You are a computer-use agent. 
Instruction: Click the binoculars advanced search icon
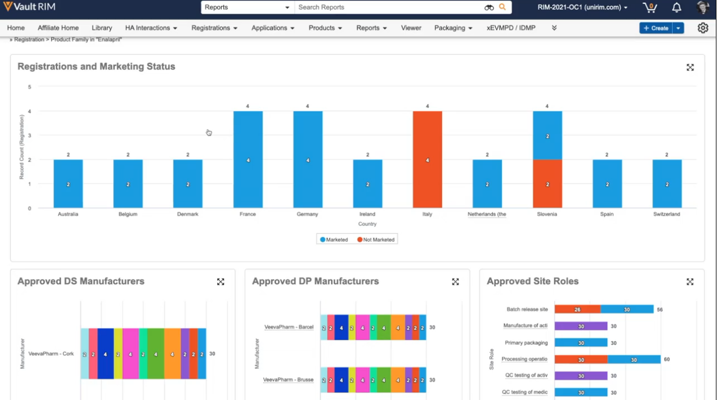489,7
